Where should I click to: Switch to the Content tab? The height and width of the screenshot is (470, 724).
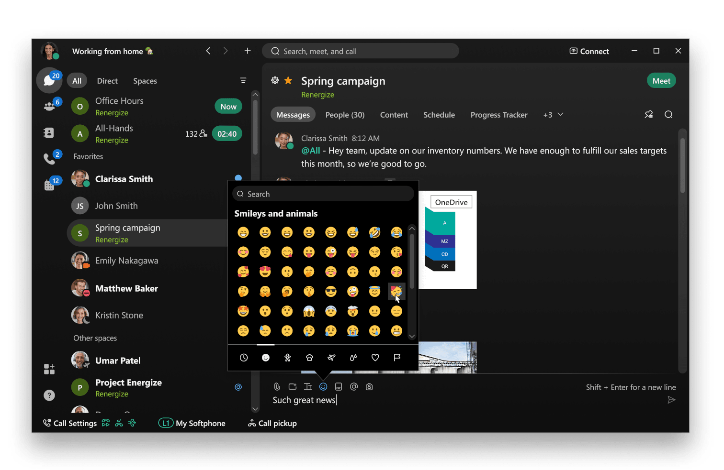[x=394, y=115]
